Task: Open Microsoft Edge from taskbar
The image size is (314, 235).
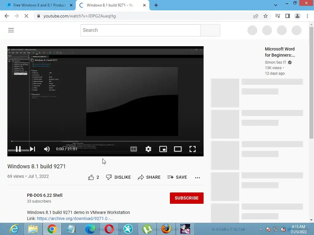Action: coord(90,229)
